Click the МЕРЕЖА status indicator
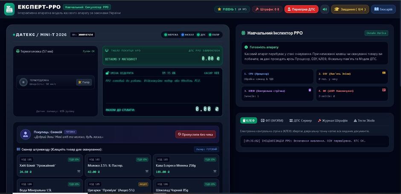Viewport: 401px width, 194px height. pyautogui.click(x=171, y=35)
